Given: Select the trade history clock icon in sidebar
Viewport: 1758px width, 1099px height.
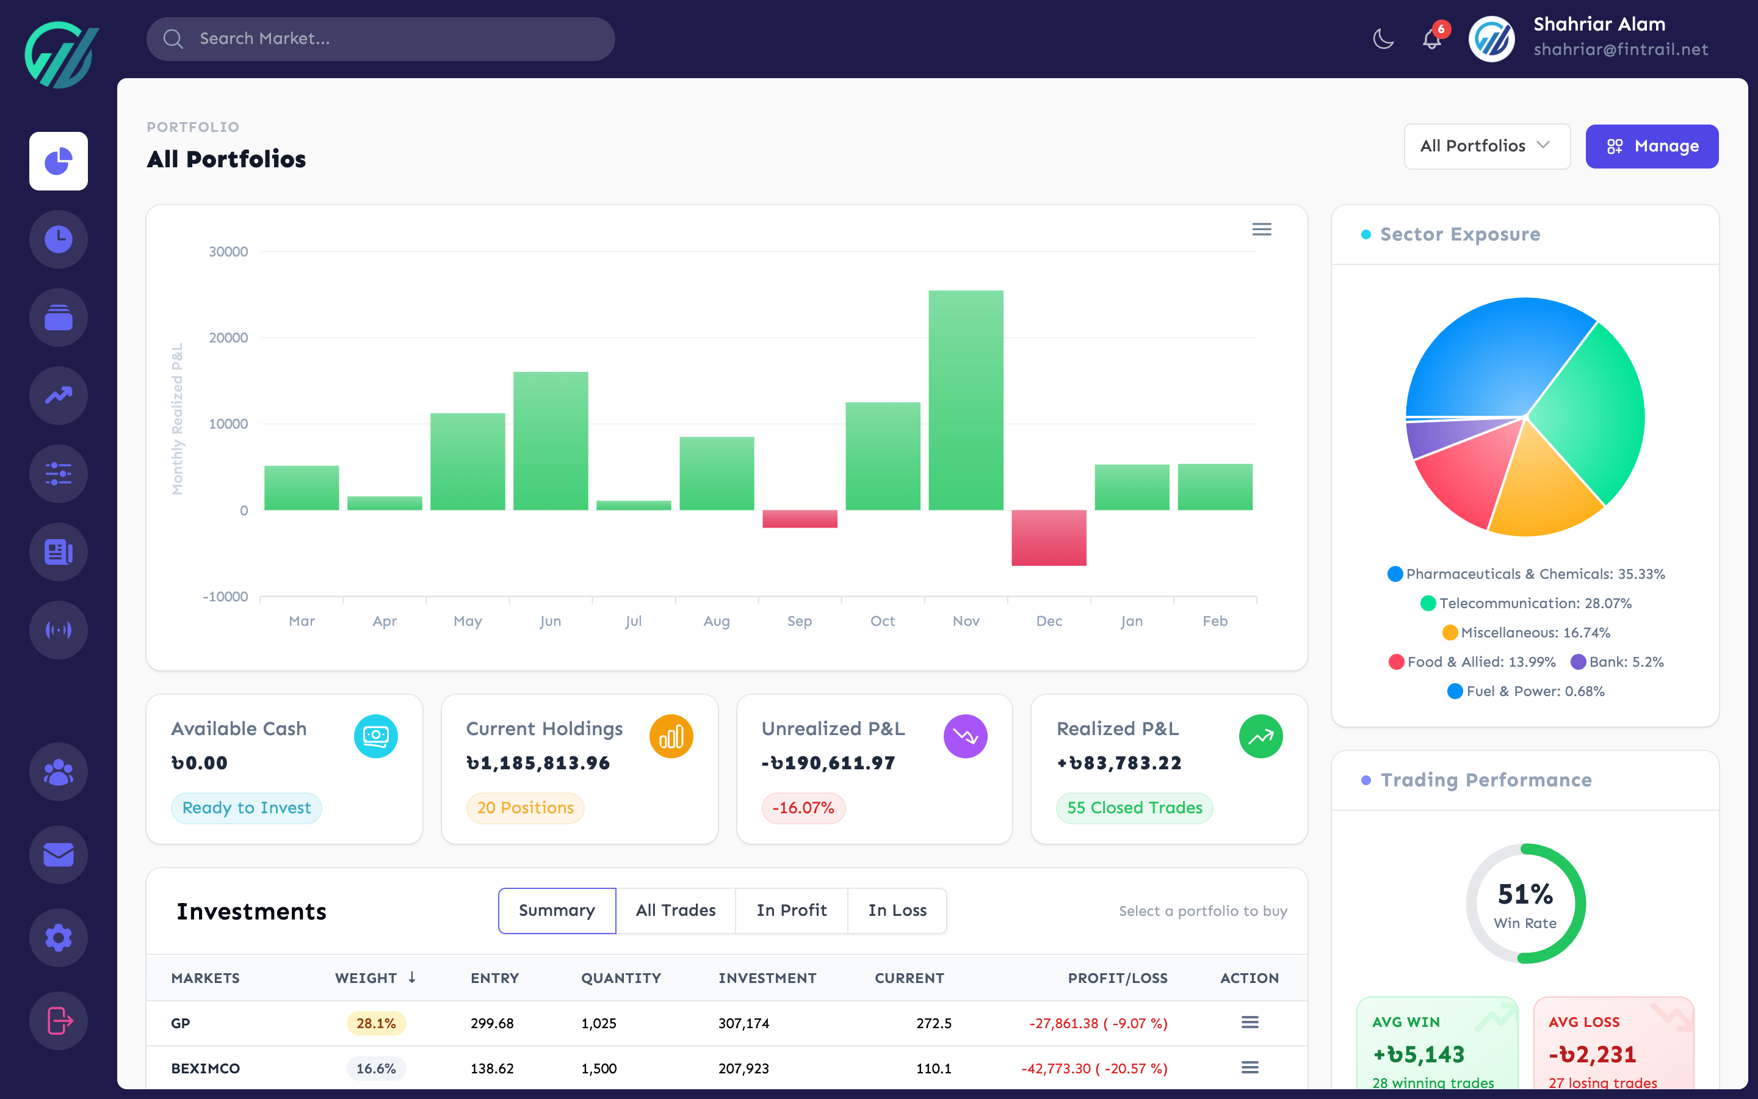Looking at the screenshot, I should 58,239.
